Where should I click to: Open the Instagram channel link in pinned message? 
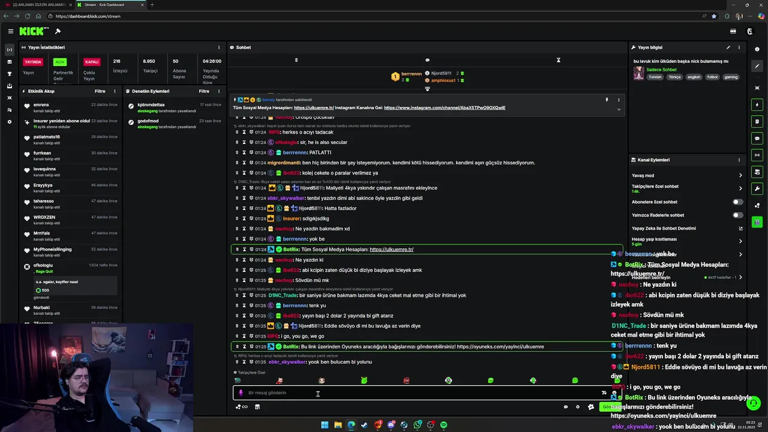pyautogui.click(x=445, y=108)
